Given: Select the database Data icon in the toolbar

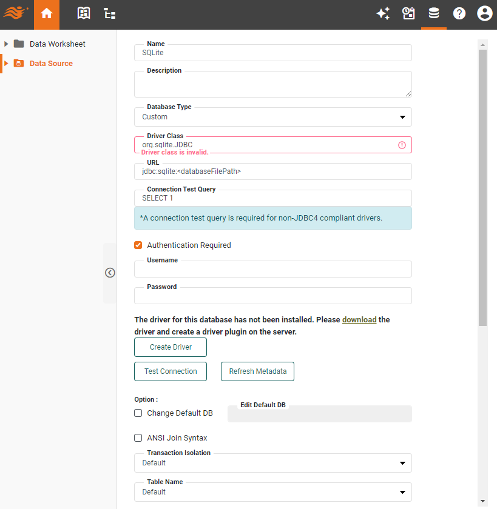Looking at the screenshot, I should coord(433,13).
